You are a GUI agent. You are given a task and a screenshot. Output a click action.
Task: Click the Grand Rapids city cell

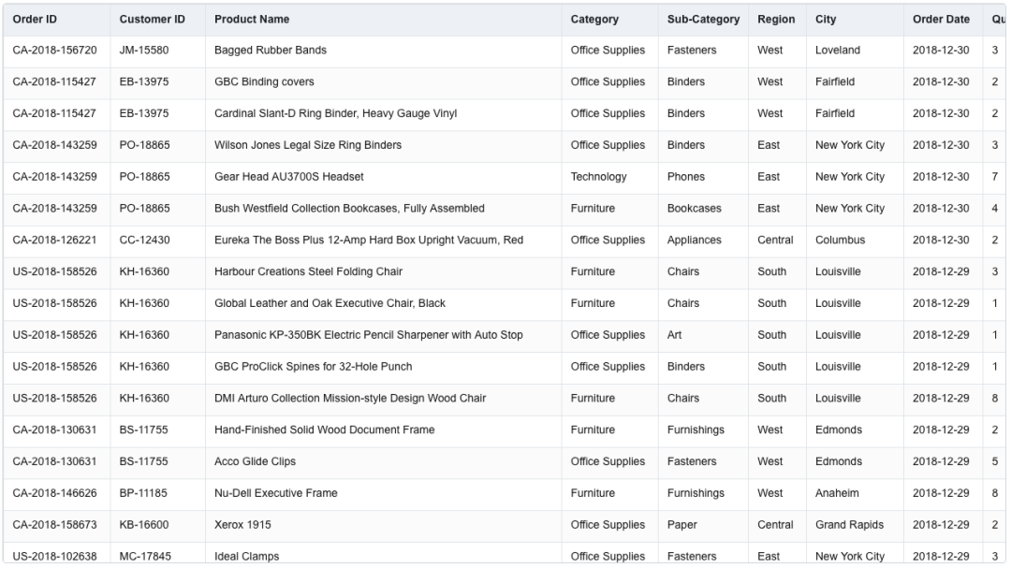[849, 525]
